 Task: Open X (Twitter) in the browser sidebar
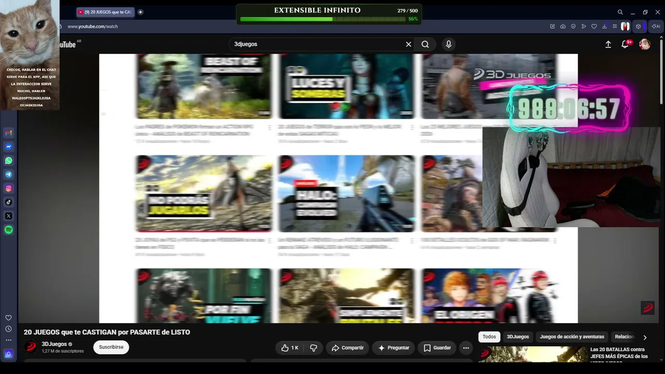tap(8, 216)
